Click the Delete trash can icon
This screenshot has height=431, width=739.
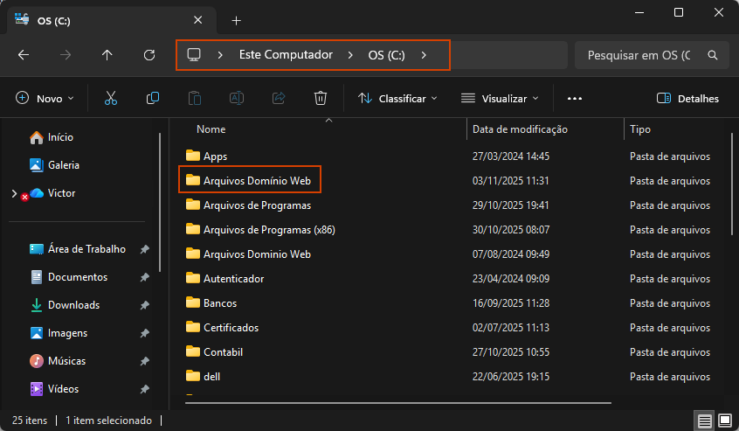pos(321,99)
